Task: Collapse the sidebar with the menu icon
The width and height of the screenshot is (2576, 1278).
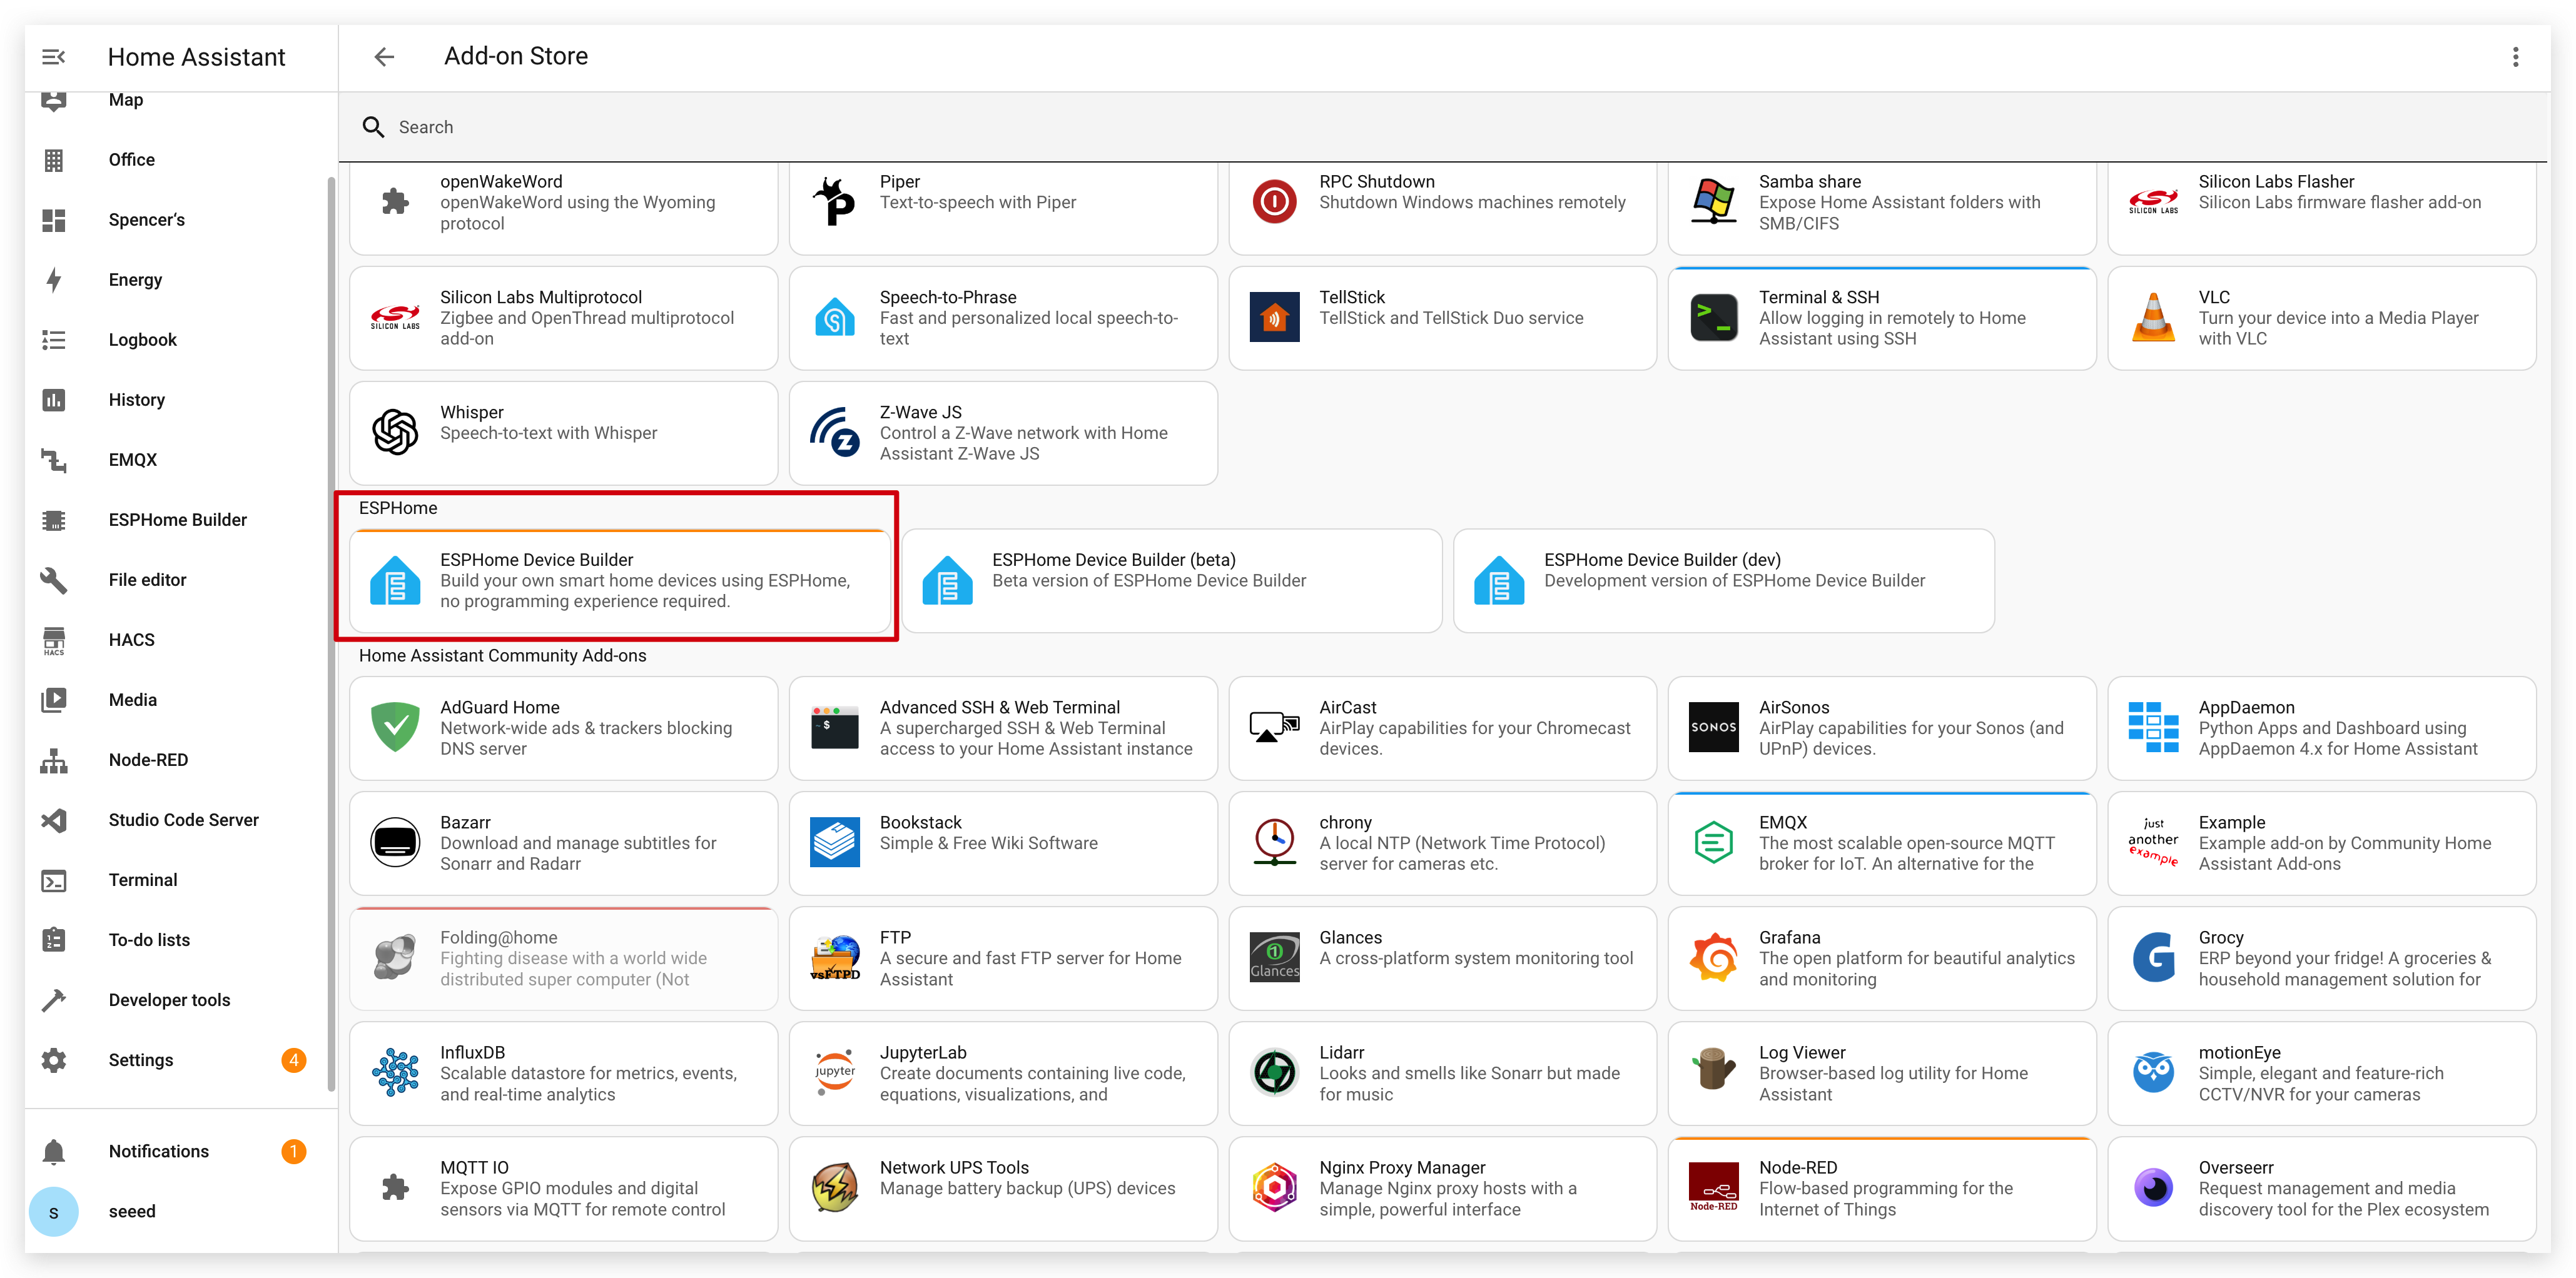Action: tap(54, 57)
